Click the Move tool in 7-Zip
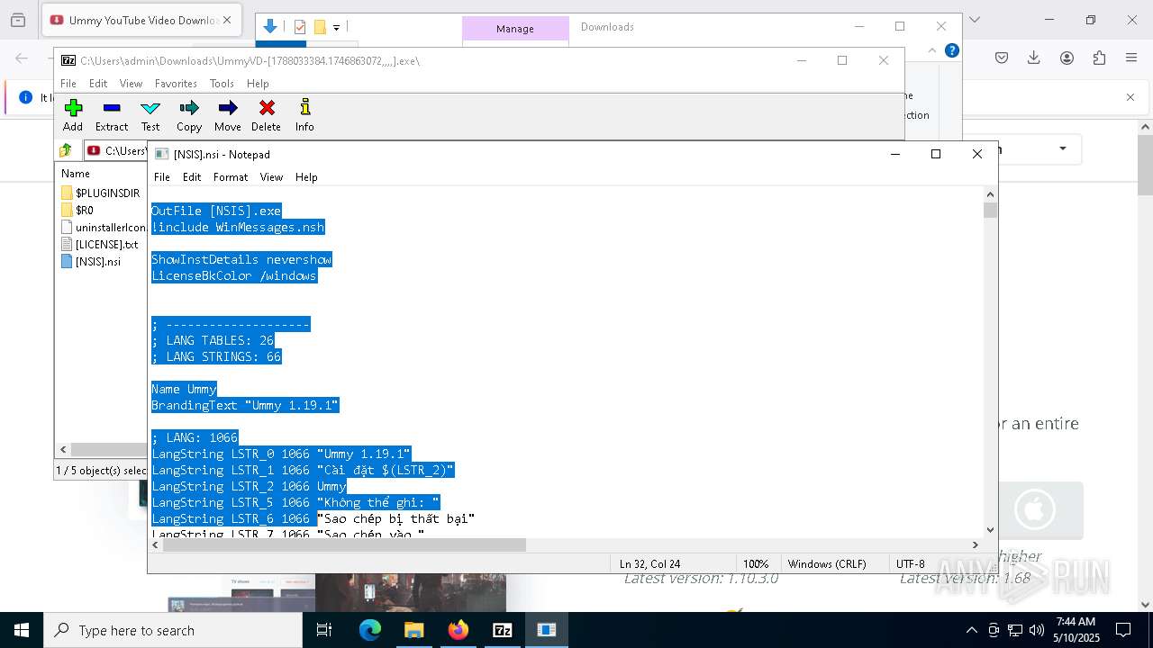Screen dimensions: 1153x648 [x=228, y=115]
